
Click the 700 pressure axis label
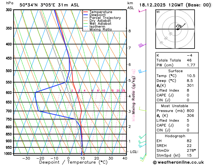click(10, 111)
